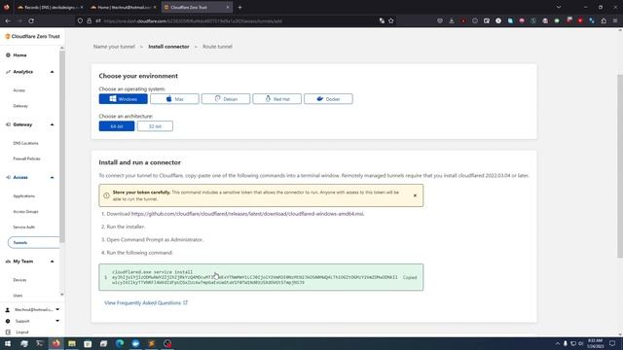Copy the cloudflared service install command
The height and width of the screenshot is (350, 623).
coord(410,277)
